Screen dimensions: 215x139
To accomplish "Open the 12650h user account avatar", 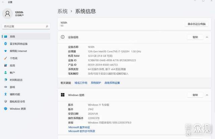I will pyautogui.click(x=7, y=13).
